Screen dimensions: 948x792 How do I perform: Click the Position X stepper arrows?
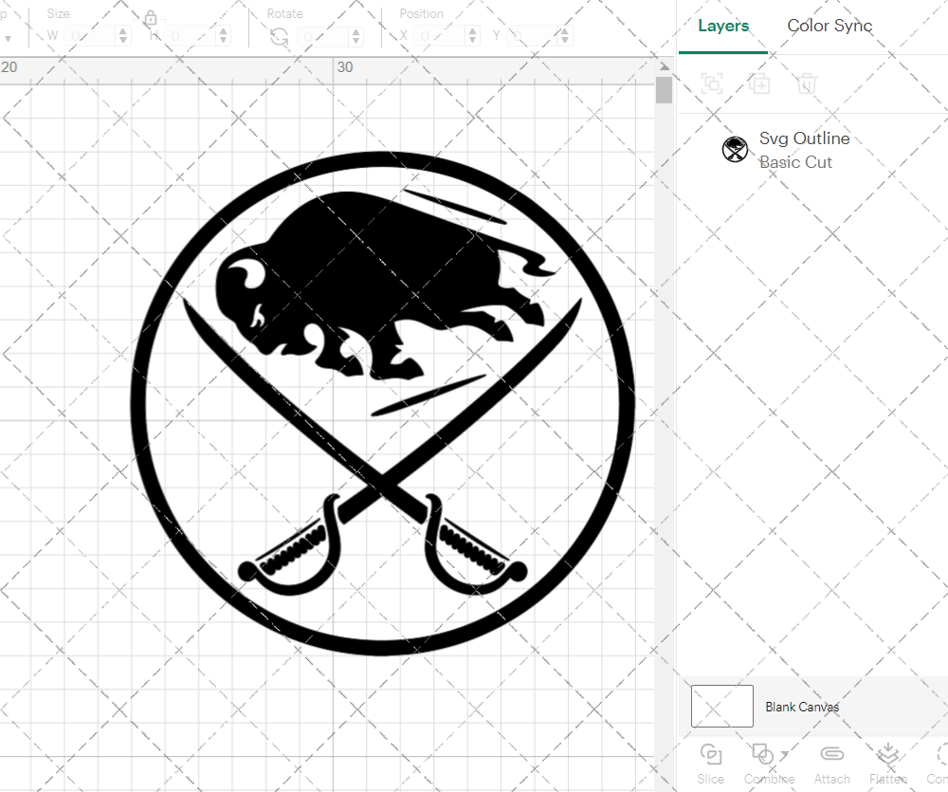[473, 36]
